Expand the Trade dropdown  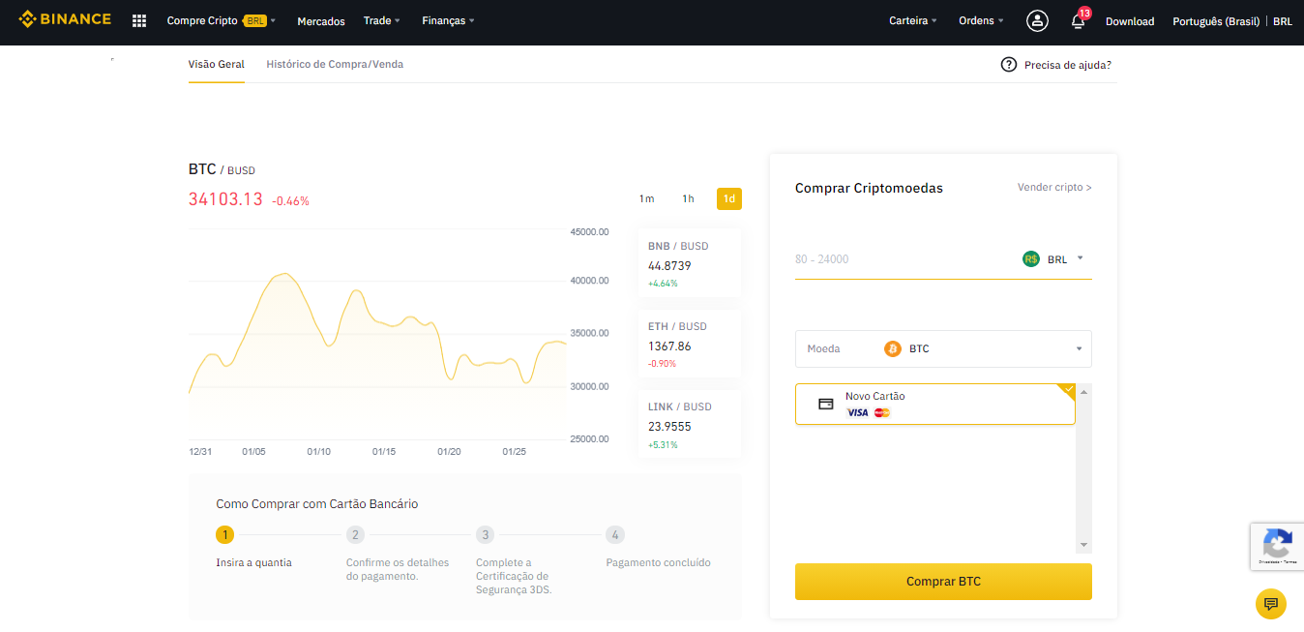[x=382, y=20]
